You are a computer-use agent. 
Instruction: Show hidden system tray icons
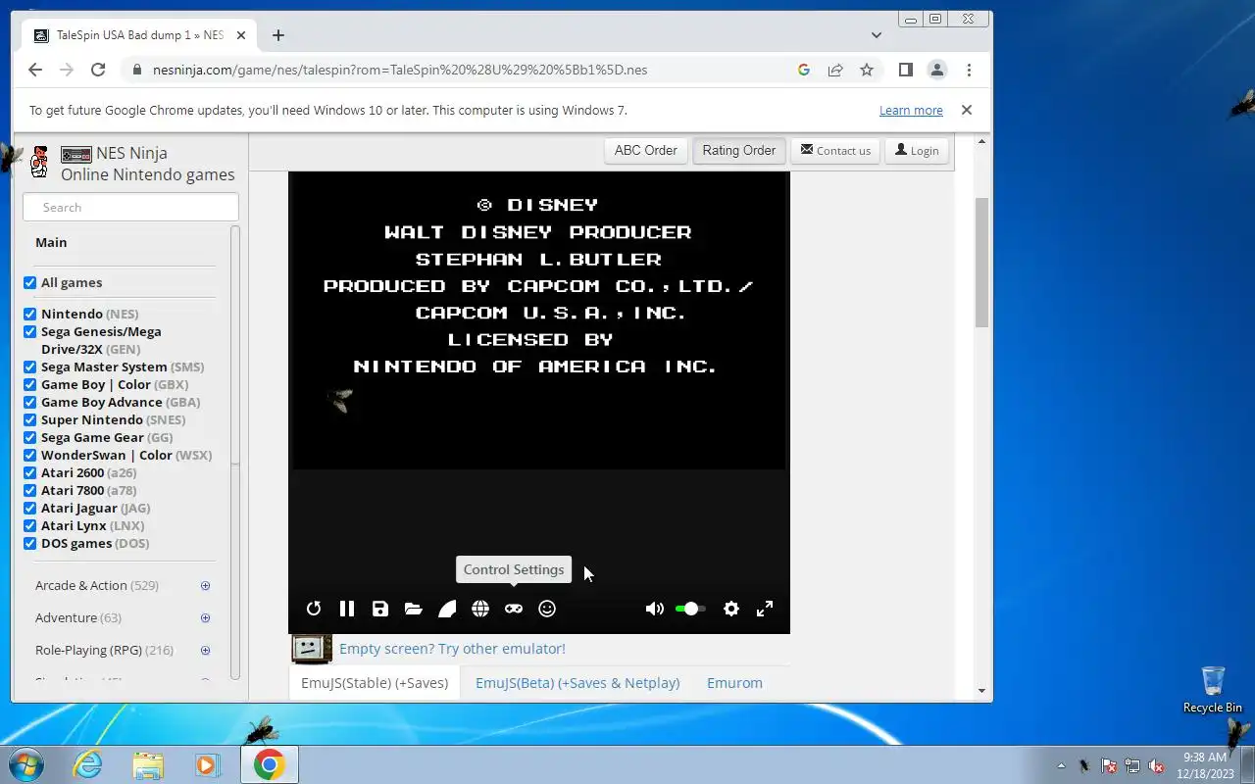pos(1061,765)
